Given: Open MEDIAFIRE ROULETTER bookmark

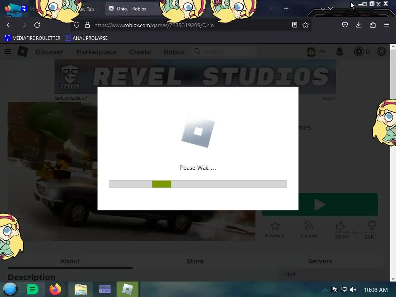Looking at the screenshot, I should (x=32, y=38).
